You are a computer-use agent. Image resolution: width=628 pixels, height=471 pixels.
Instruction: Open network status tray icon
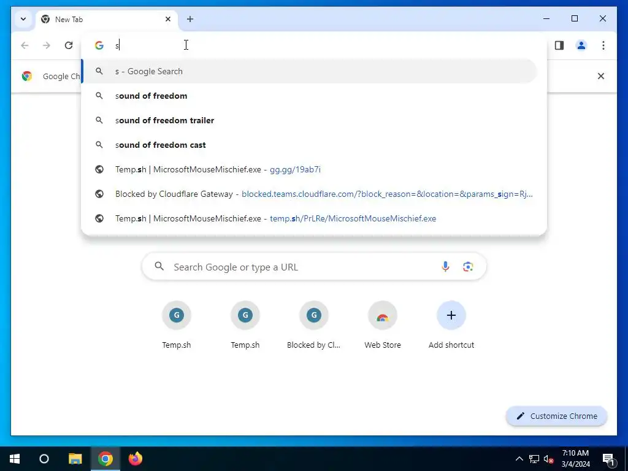click(534, 459)
